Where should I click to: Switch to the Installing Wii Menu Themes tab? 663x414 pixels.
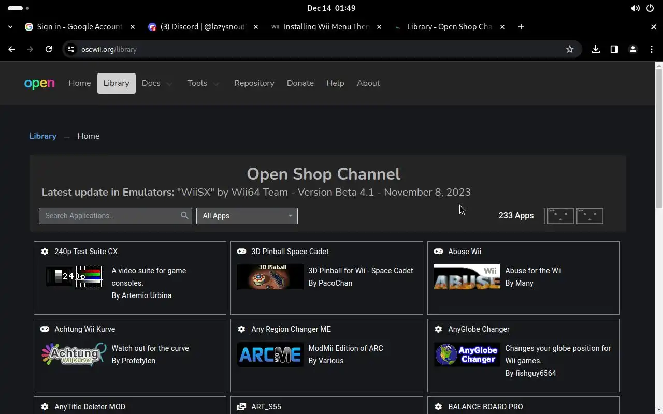(326, 27)
